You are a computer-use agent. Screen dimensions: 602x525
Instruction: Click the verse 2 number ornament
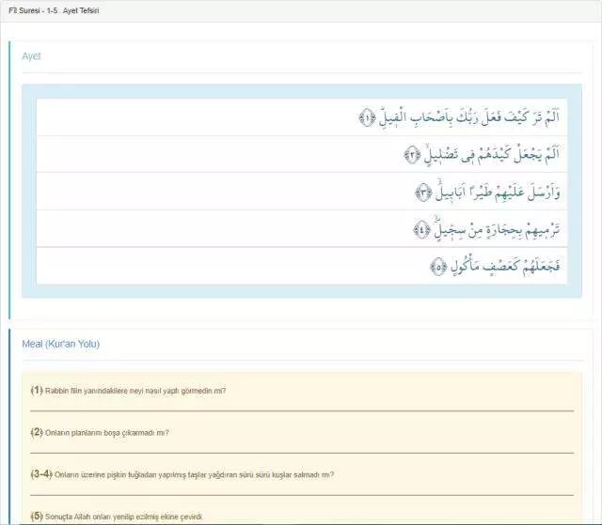tap(412, 155)
